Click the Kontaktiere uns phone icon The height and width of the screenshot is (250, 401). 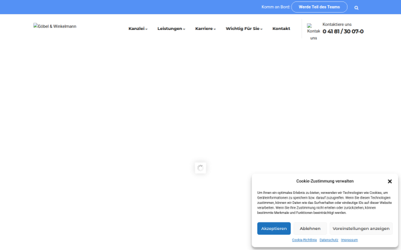coord(313,31)
